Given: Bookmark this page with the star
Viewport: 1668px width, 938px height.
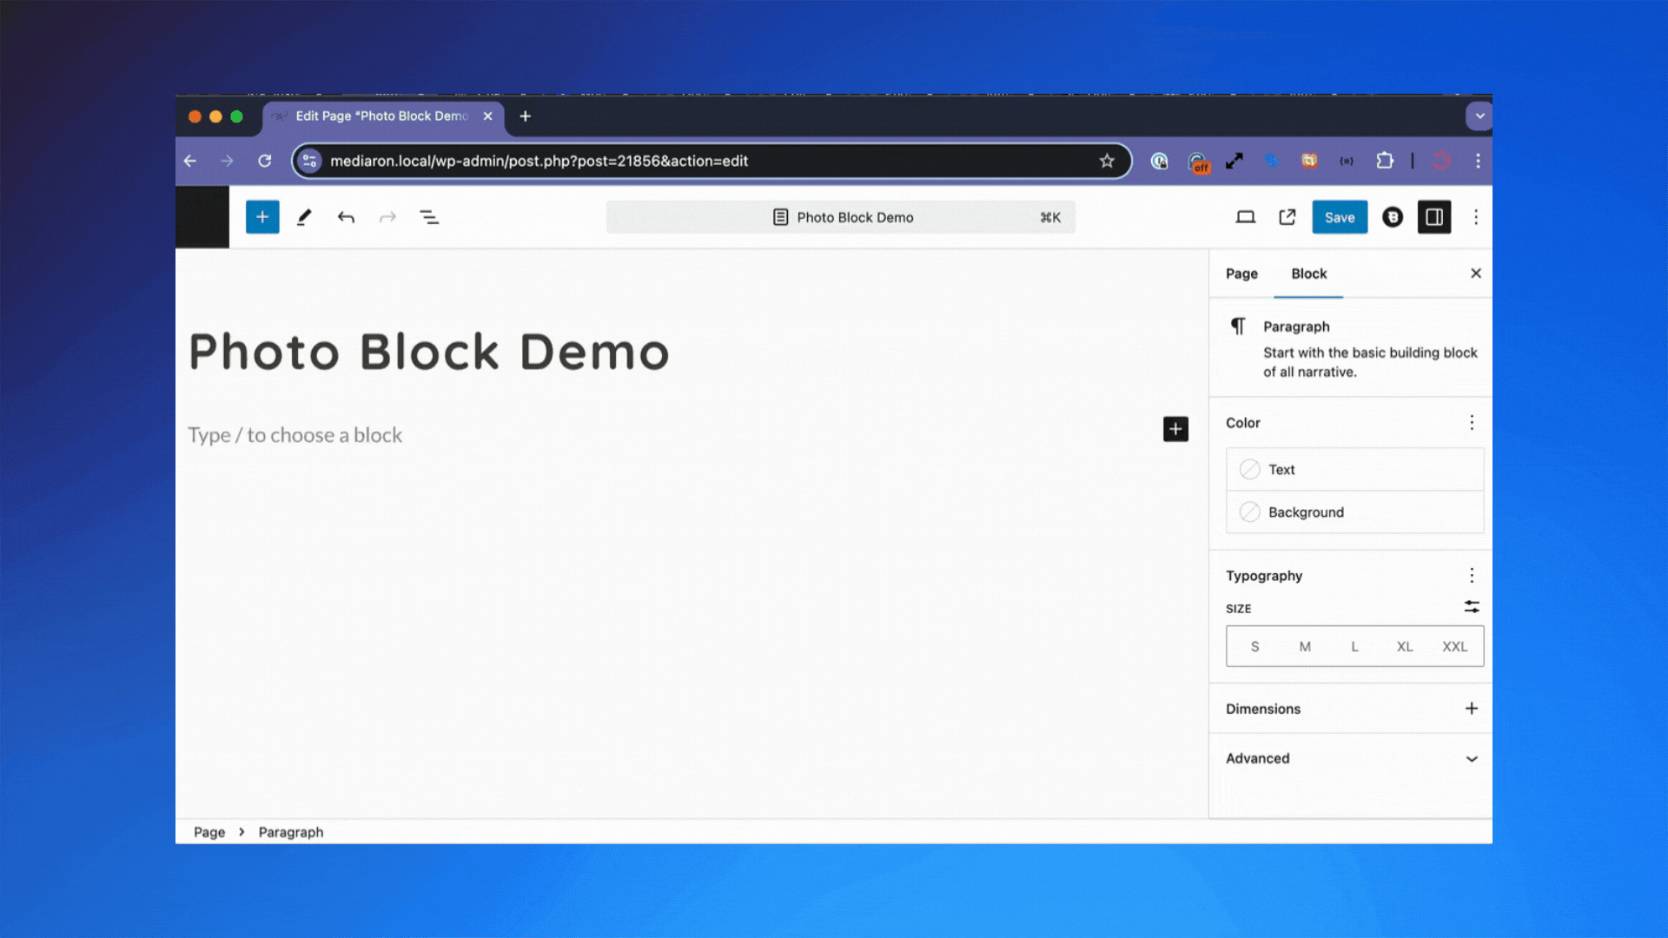Looking at the screenshot, I should click(x=1107, y=161).
